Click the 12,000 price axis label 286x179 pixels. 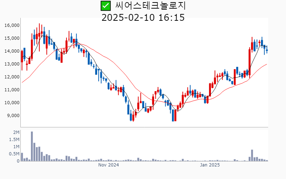click(12, 77)
